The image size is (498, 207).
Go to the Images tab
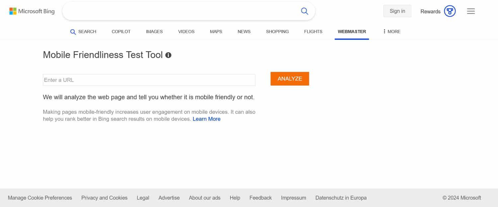click(x=154, y=32)
